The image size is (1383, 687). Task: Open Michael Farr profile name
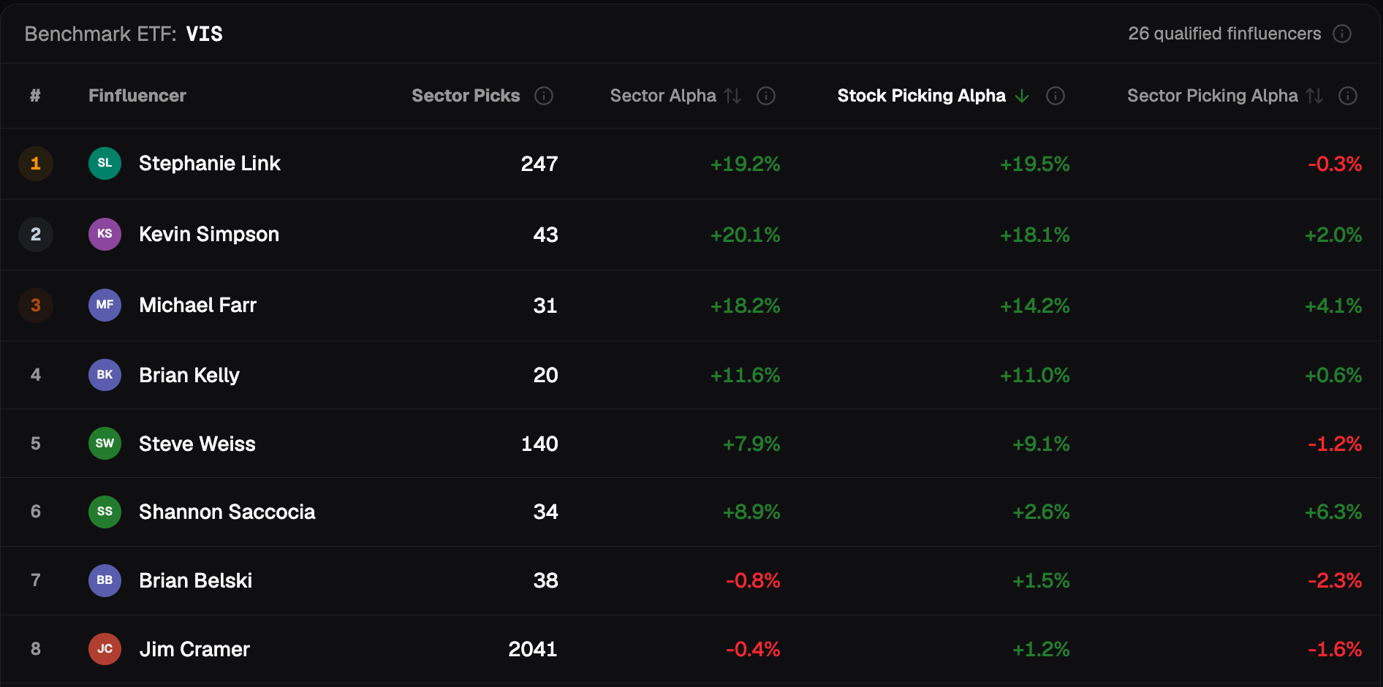pyautogui.click(x=197, y=305)
